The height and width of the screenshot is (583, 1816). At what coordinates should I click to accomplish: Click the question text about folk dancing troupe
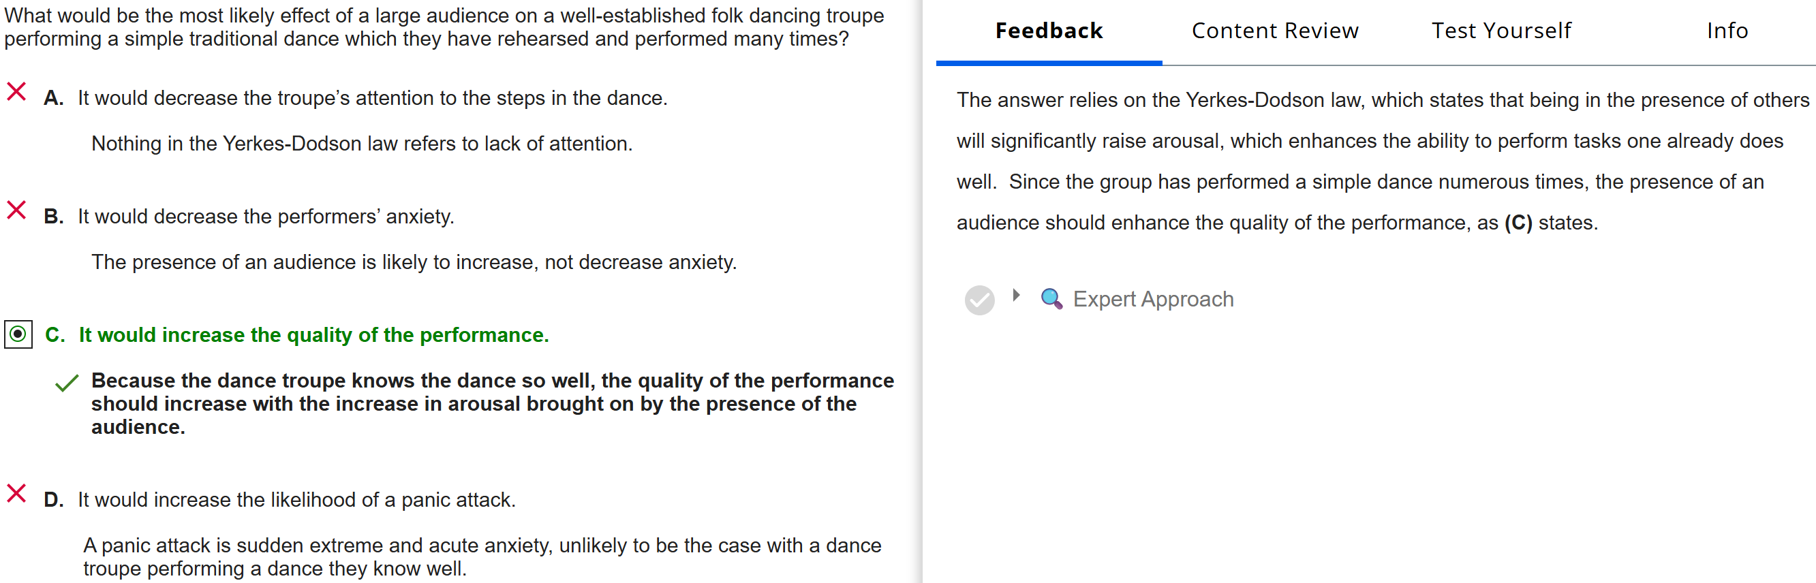444,27
